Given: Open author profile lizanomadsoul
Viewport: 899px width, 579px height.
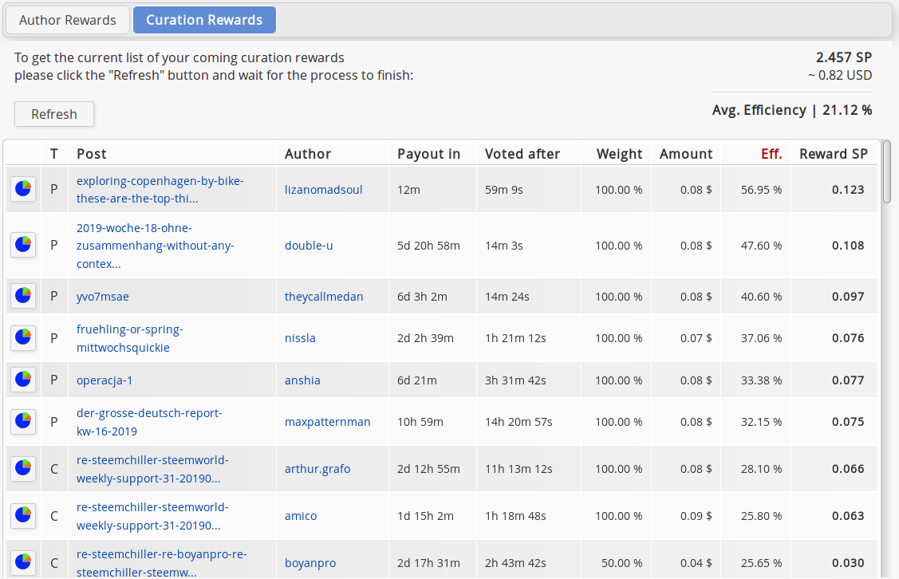Looking at the screenshot, I should point(323,190).
